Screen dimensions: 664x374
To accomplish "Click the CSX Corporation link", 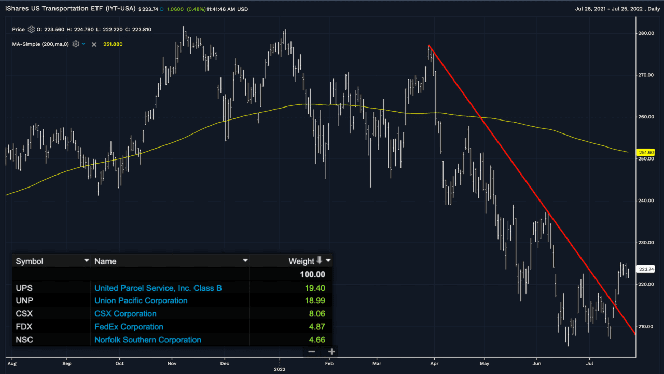I will pos(125,314).
